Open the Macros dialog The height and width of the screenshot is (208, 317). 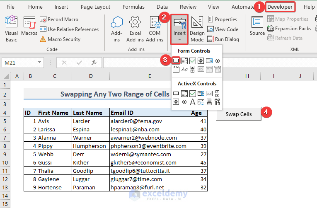29,26
